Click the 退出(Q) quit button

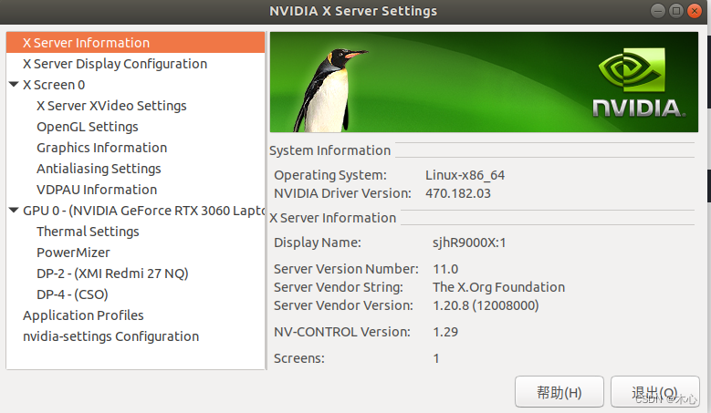pyautogui.click(x=654, y=392)
